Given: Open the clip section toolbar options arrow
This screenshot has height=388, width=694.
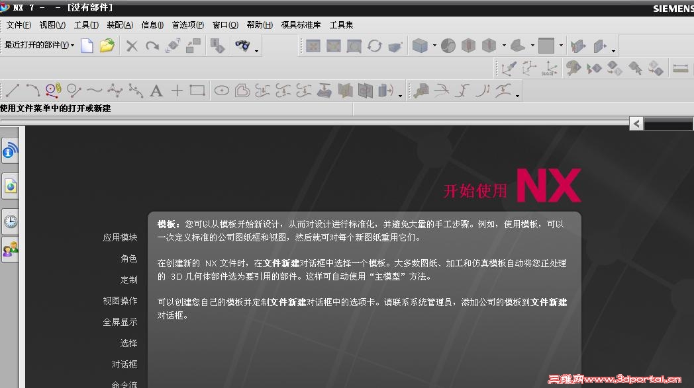Looking at the screenshot, I should 613,52.
